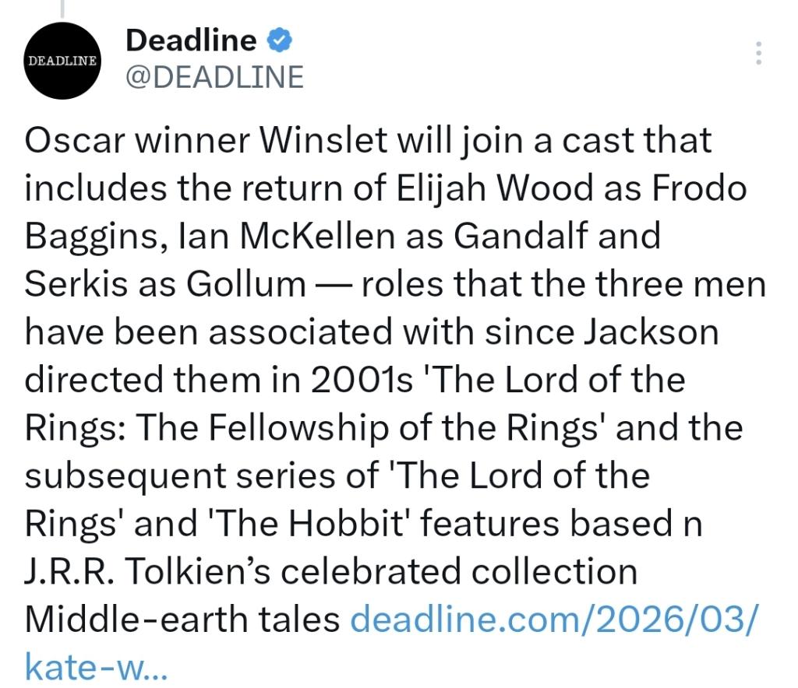Click 'Middle-earth tales' in the tweet text
798x688 pixels.
click(x=183, y=620)
